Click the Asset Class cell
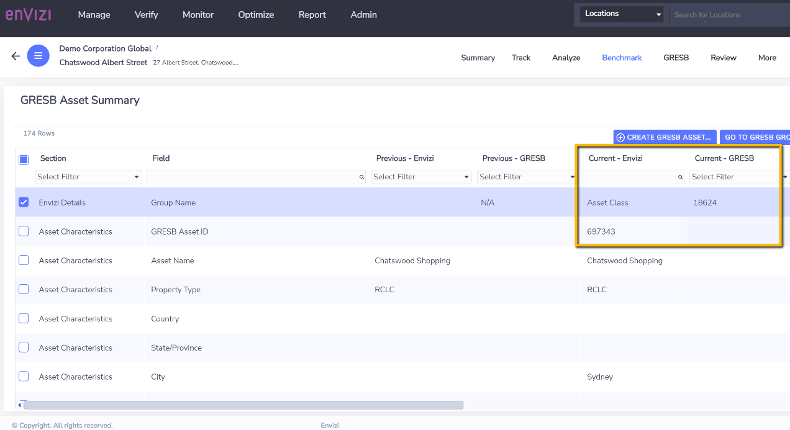790x430 pixels. pyautogui.click(x=607, y=202)
